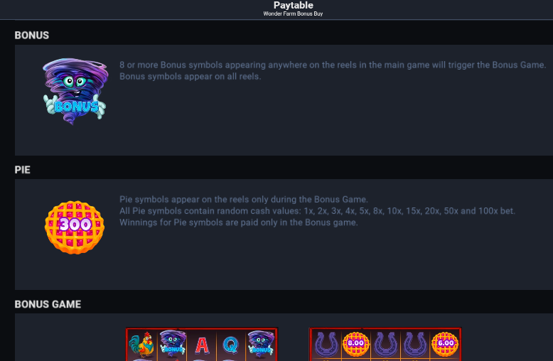The image size is (553, 361).
Task: Click the blue Q card symbol
Action: click(x=230, y=345)
